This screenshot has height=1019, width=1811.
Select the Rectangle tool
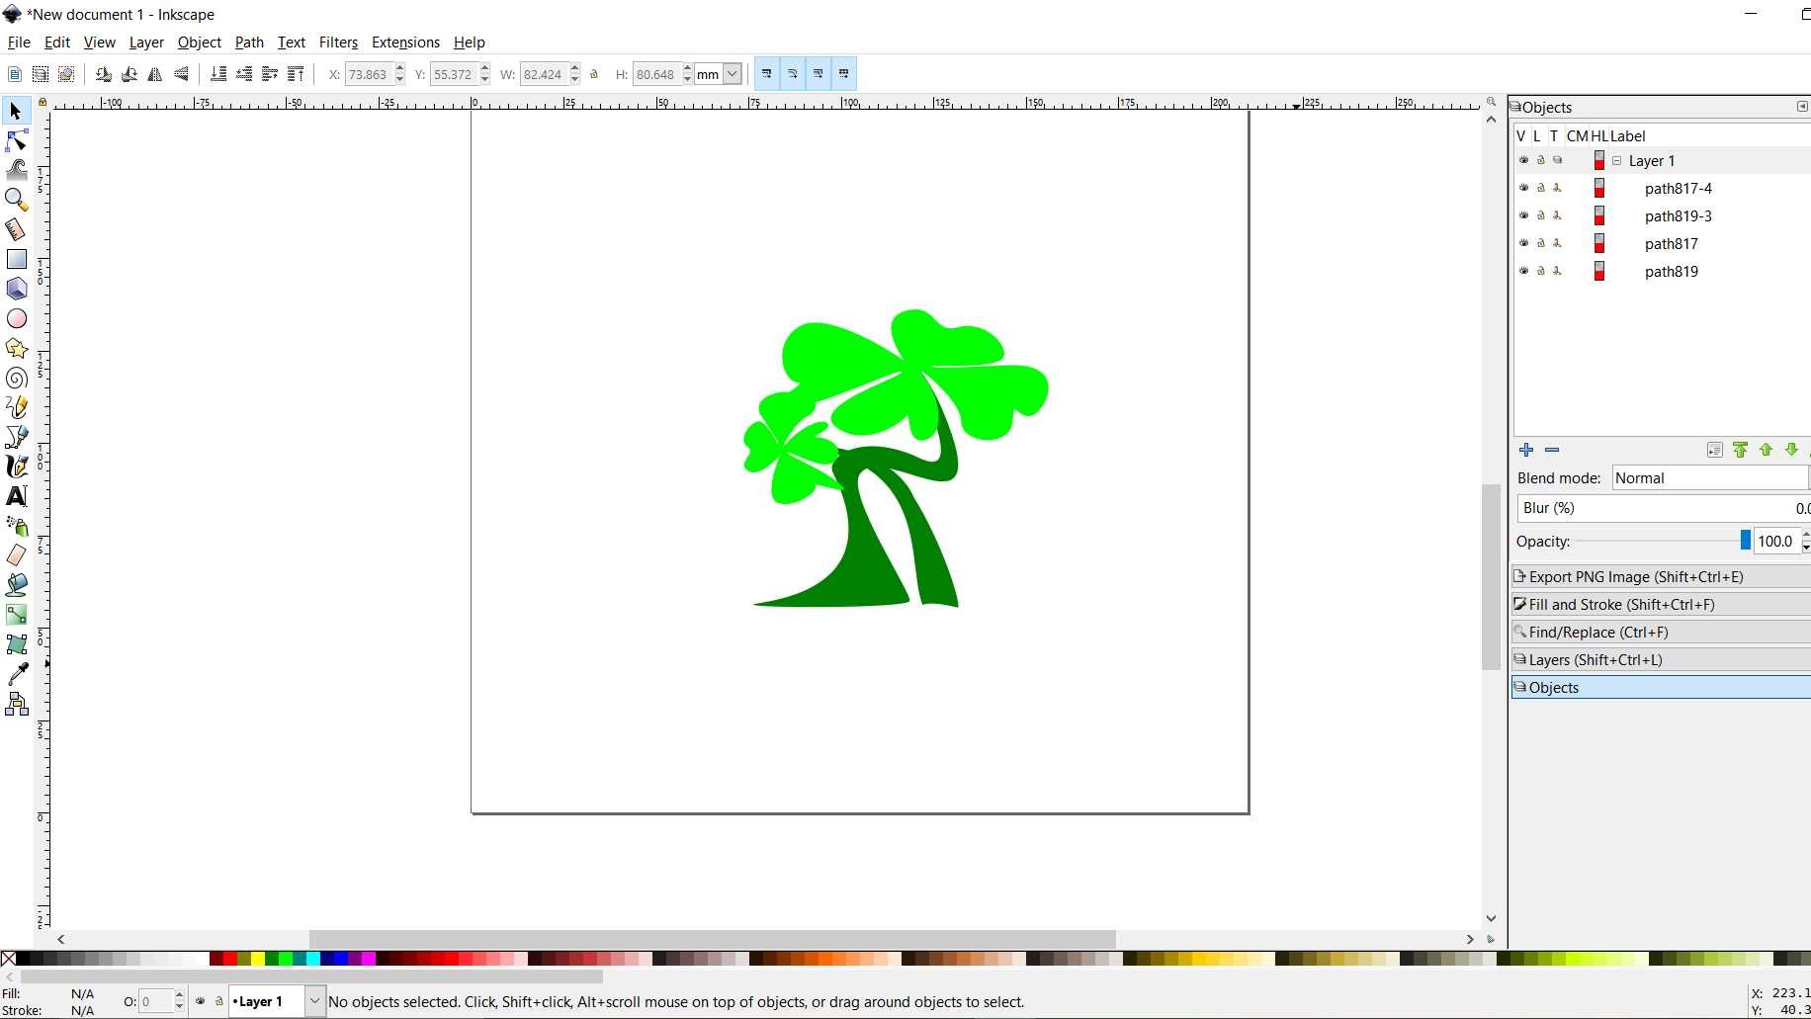click(x=16, y=259)
